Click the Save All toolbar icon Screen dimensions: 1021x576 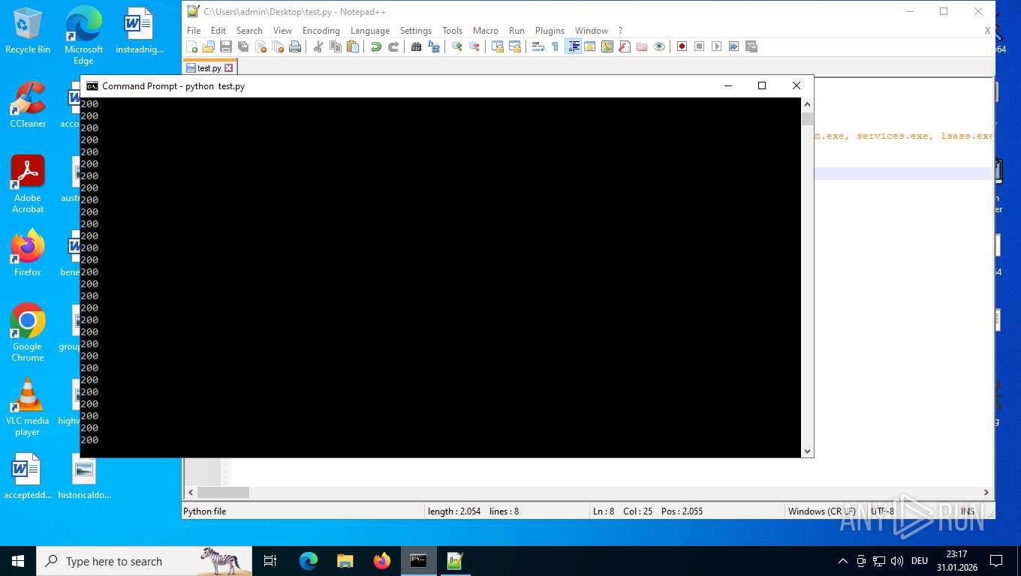coord(243,46)
